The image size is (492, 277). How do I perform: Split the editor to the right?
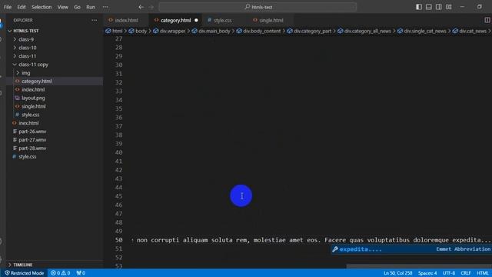(x=487, y=20)
